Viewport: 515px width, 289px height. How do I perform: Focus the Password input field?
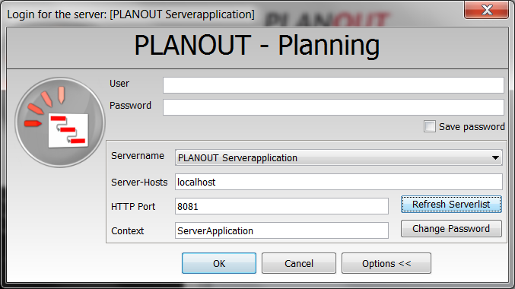(x=333, y=107)
